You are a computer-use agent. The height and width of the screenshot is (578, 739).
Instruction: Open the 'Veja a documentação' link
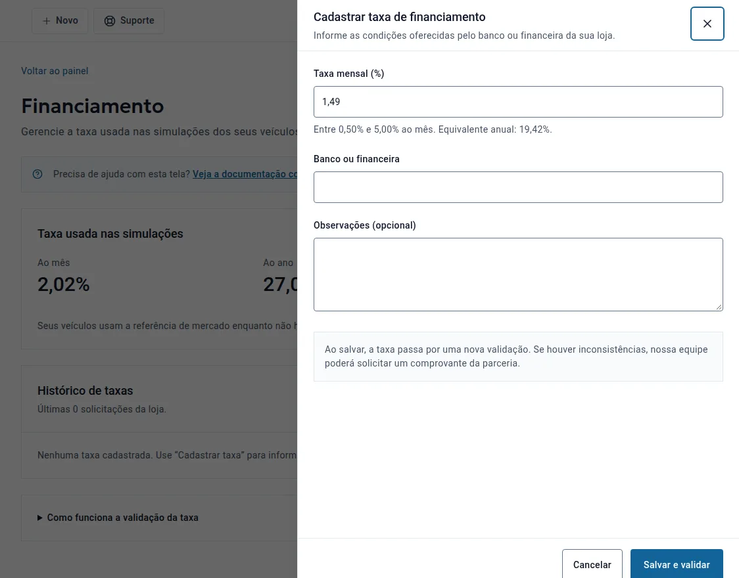pyautogui.click(x=245, y=174)
